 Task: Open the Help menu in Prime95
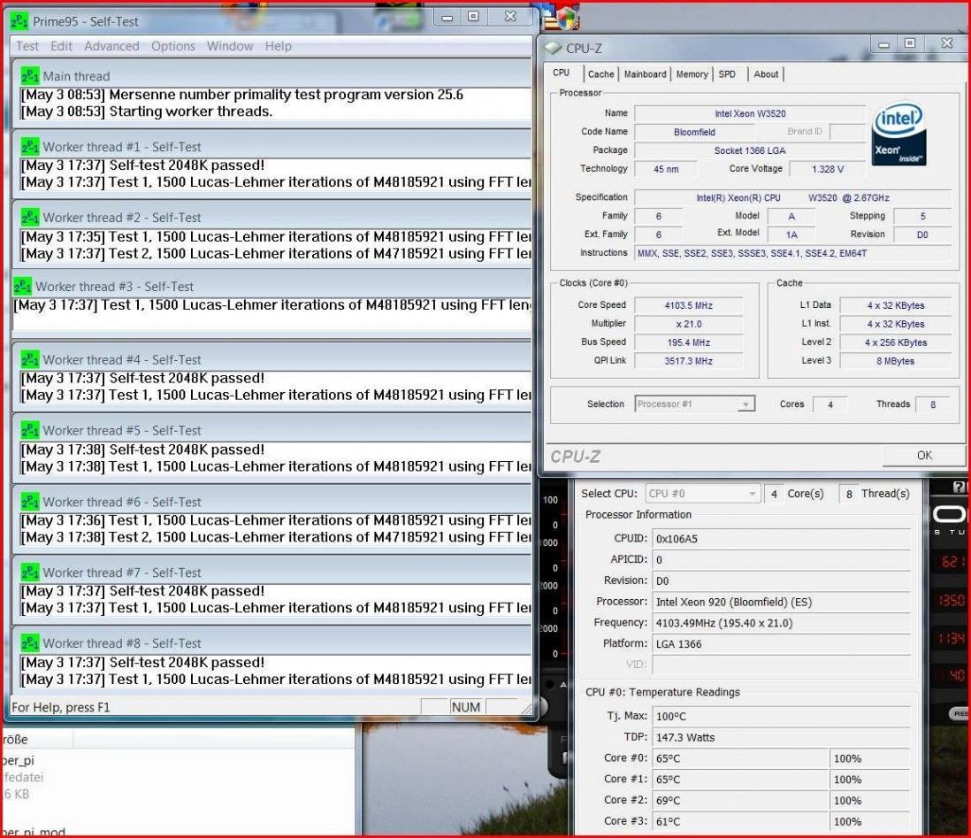278,46
